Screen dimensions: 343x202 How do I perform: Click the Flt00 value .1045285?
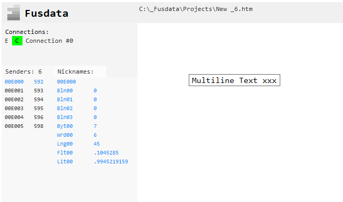pyautogui.click(x=106, y=153)
